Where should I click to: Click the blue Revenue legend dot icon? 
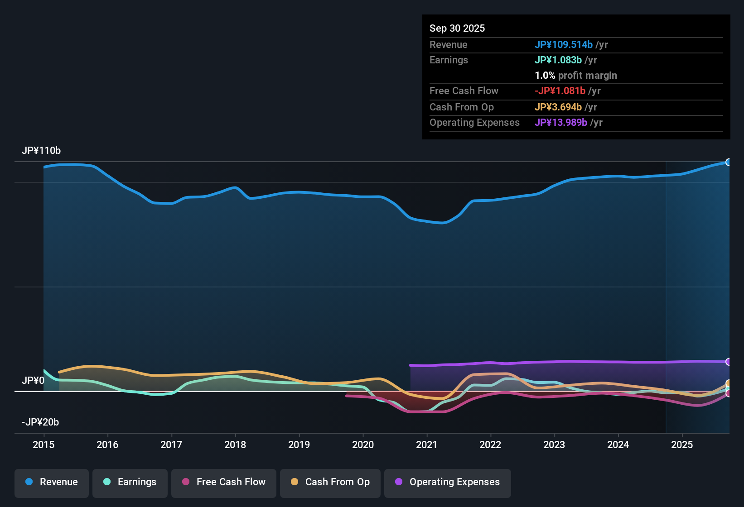click(x=29, y=482)
